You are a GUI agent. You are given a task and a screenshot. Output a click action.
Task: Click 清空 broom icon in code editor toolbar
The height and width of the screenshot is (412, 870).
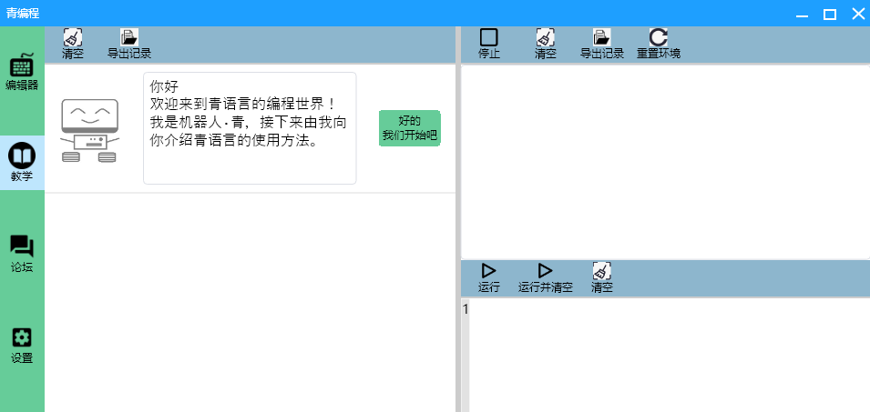[x=601, y=272]
